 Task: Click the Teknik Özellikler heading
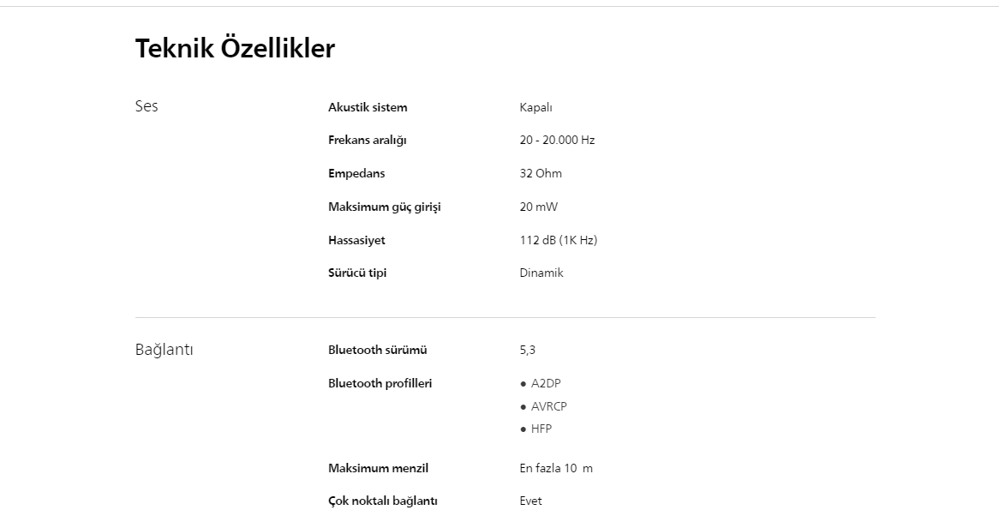235,49
